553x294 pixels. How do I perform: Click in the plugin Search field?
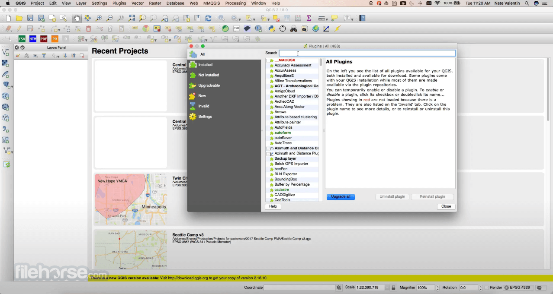click(x=367, y=53)
